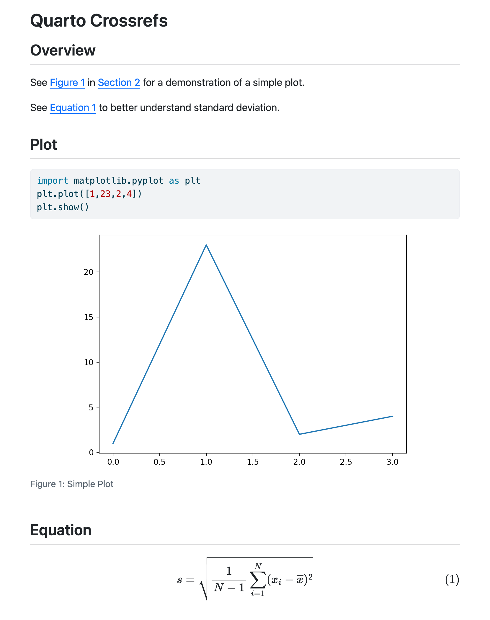Click the x-axis tick label 0.5
490x620 pixels.
point(159,462)
